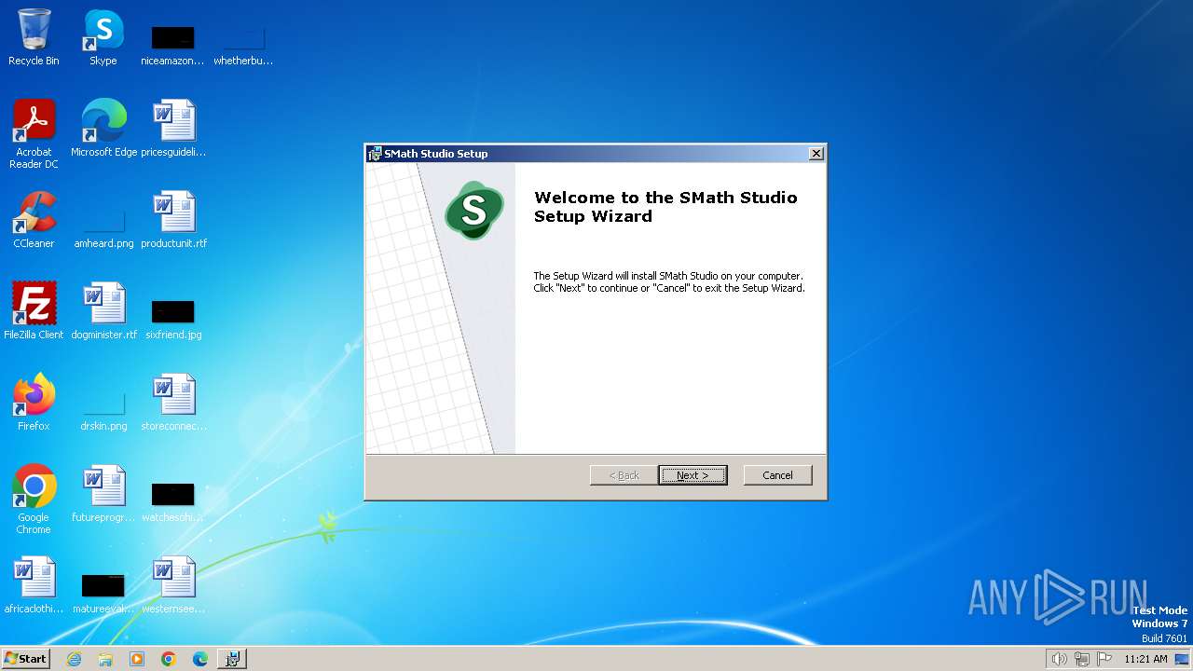Click the Welcome to SMath Studio heading
Image resolution: width=1193 pixels, height=671 pixels.
[665, 207]
